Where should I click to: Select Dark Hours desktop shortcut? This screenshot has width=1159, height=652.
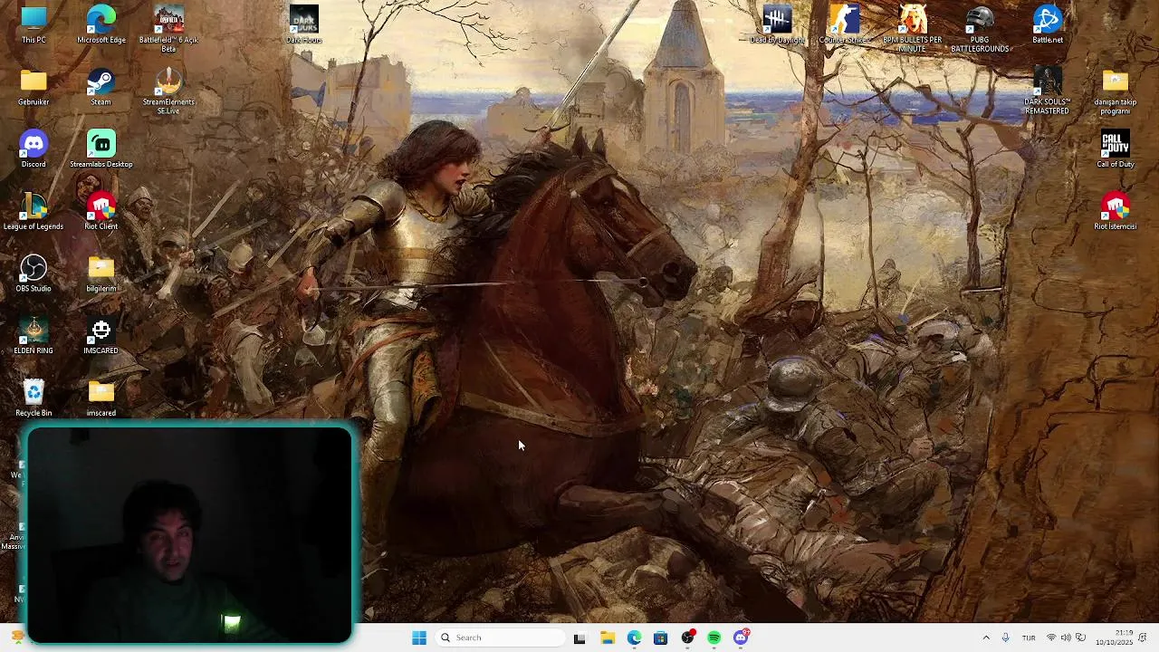pos(304,24)
